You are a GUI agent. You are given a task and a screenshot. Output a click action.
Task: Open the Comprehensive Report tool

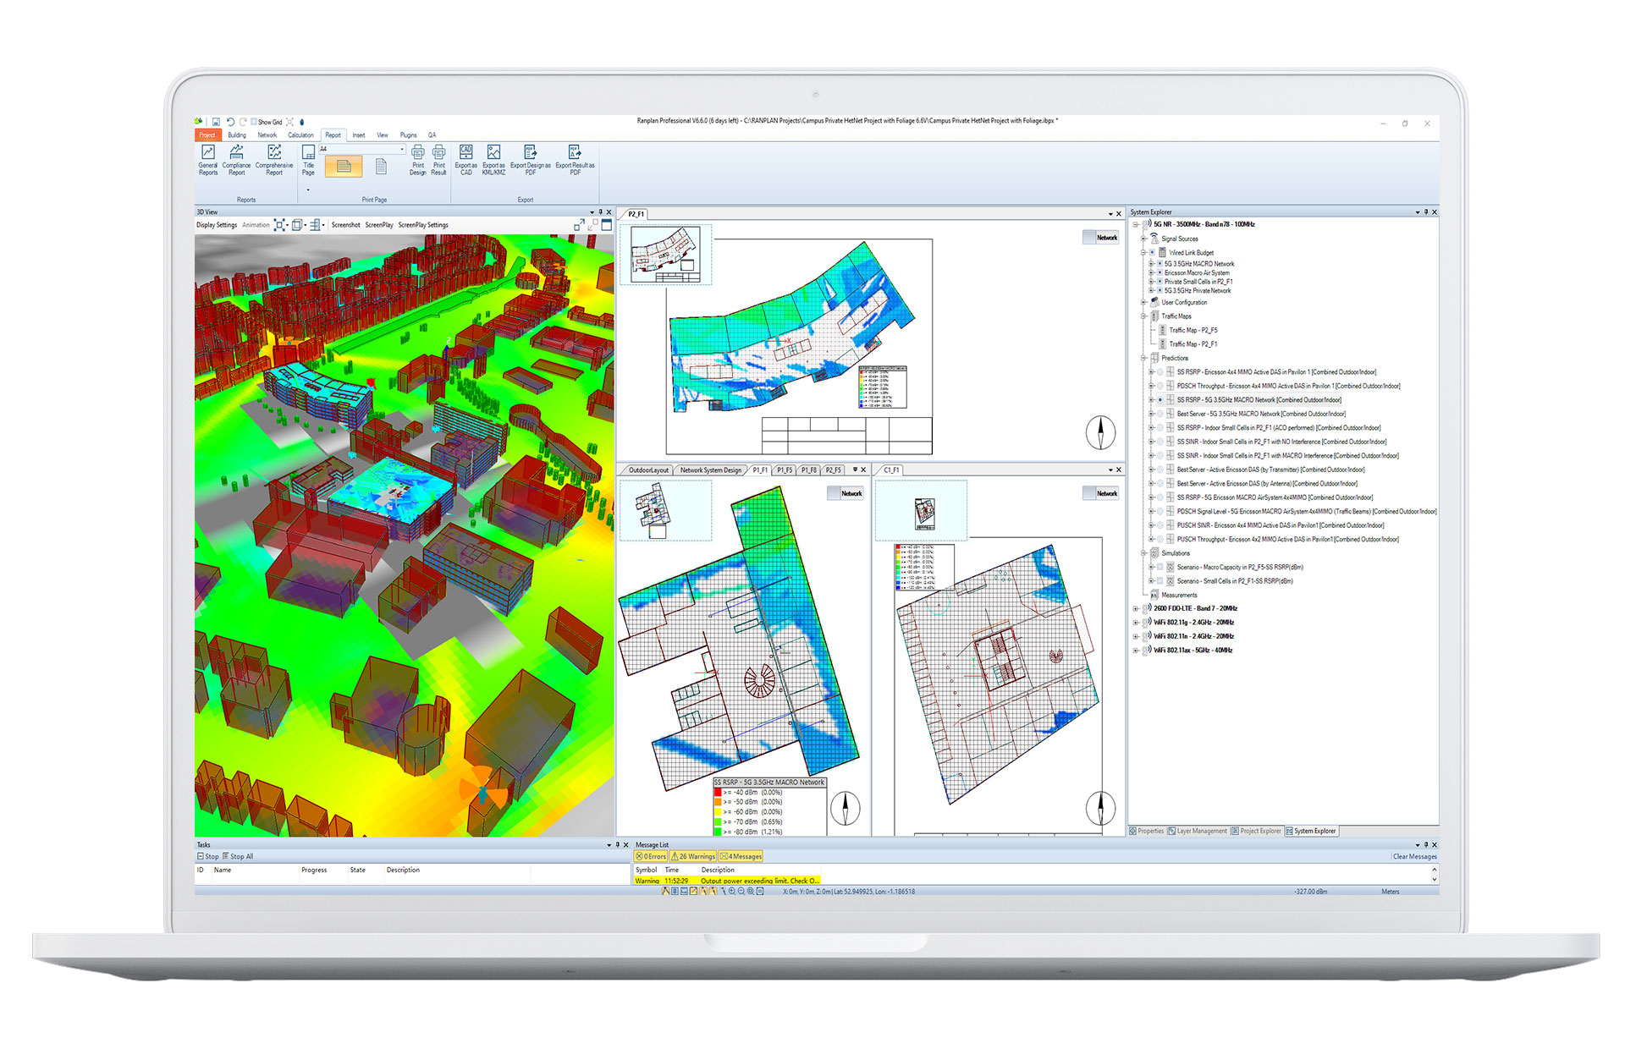coord(274,160)
